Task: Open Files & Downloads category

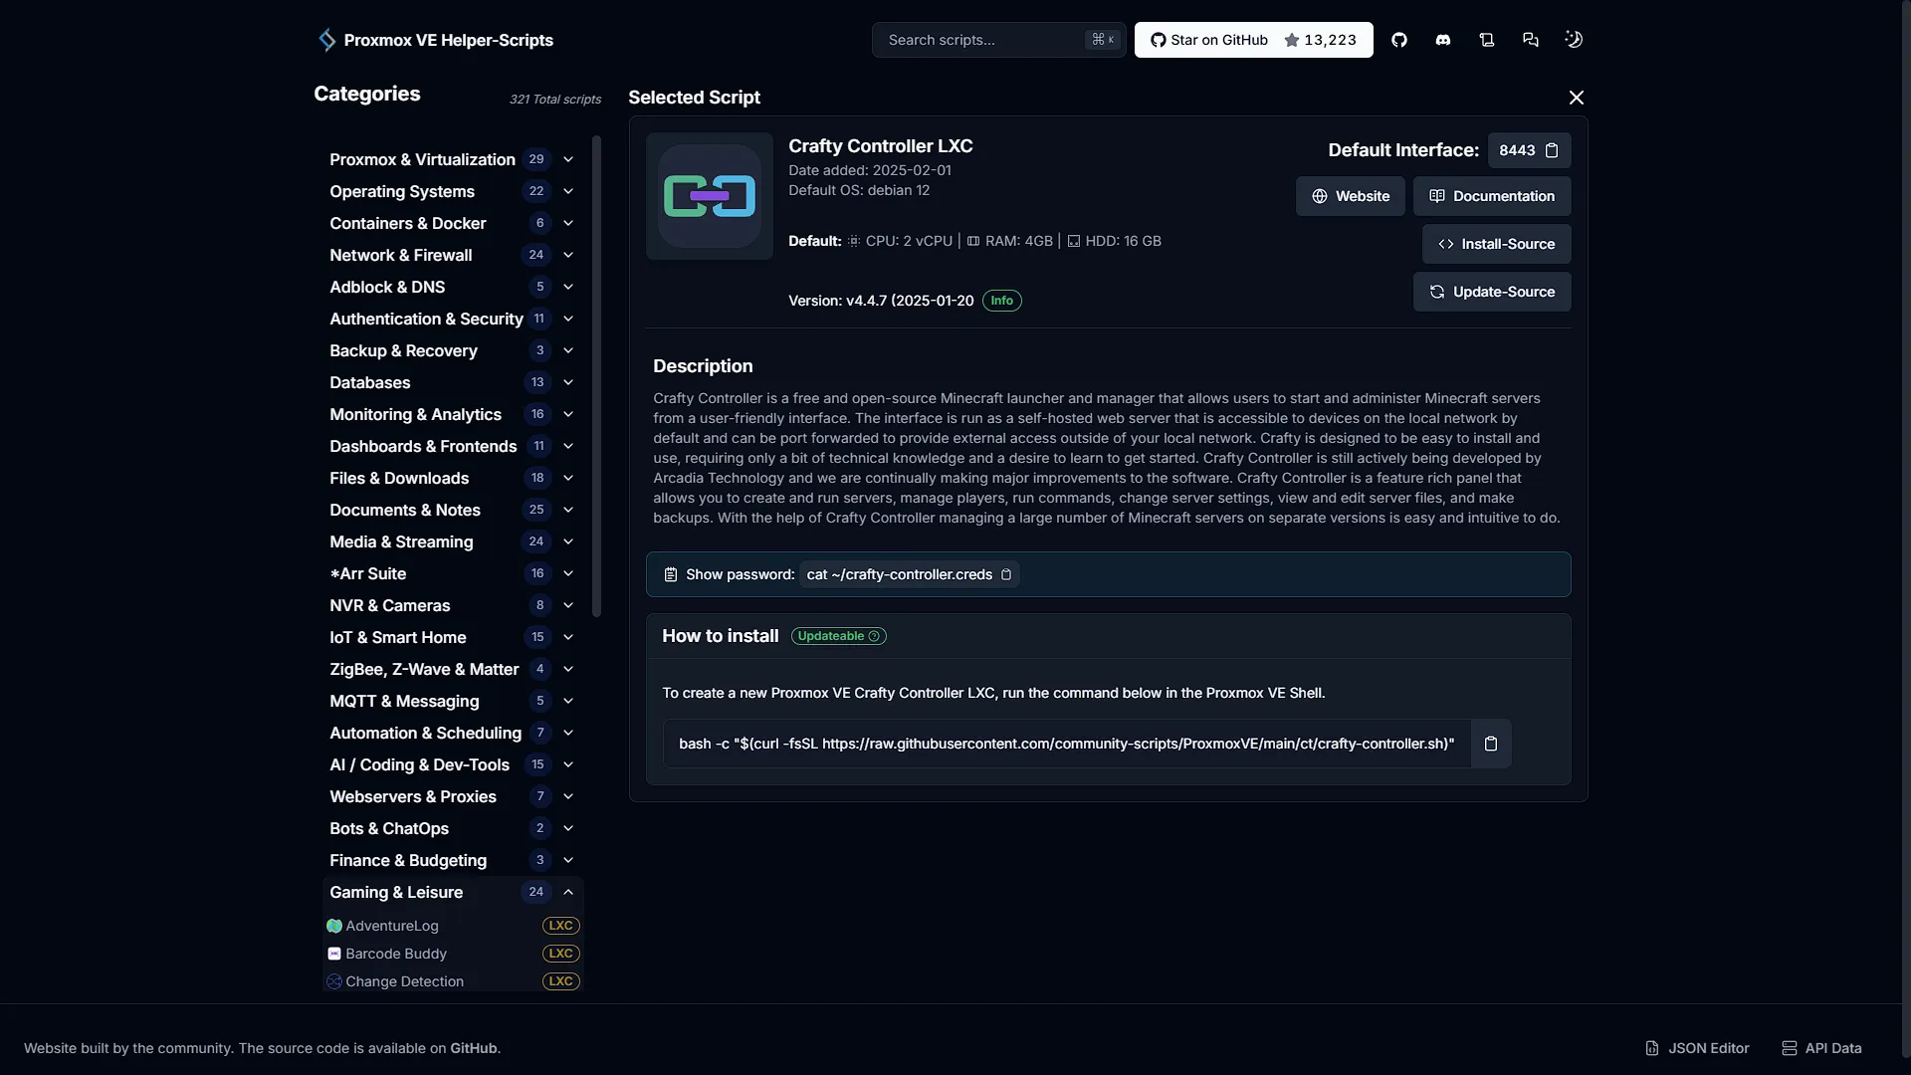Action: 453,478
